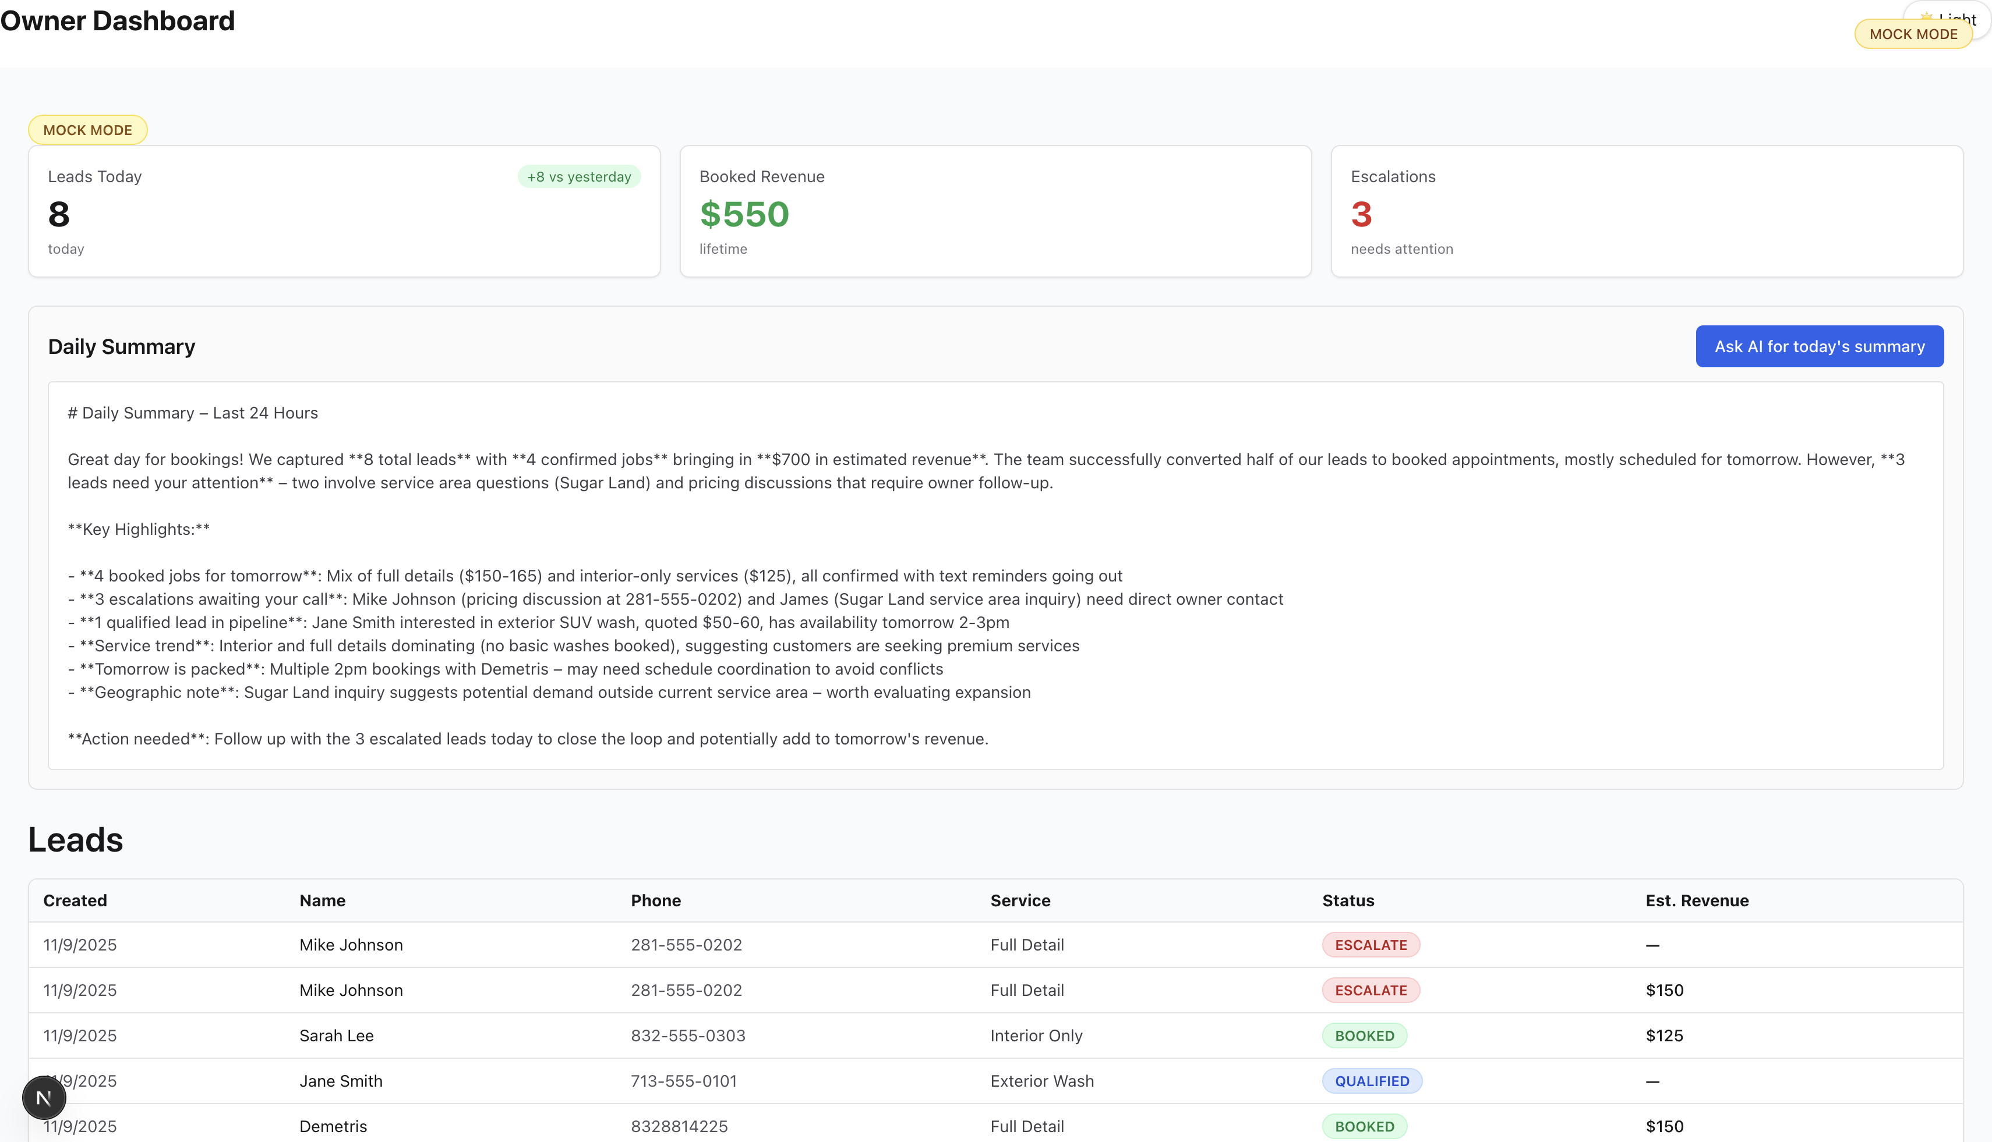The height and width of the screenshot is (1142, 1992).
Task: Click the Next.js dev tools icon
Action: (x=44, y=1097)
